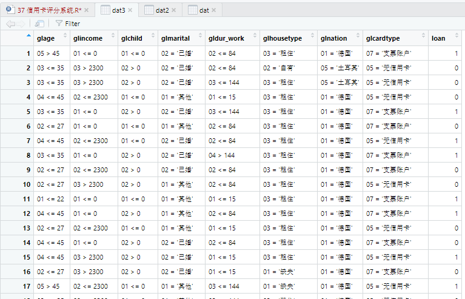Image resolution: width=465 pixels, height=299 pixels.
Task: Sort by the gldur_work column arrows
Action: click(255, 36)
